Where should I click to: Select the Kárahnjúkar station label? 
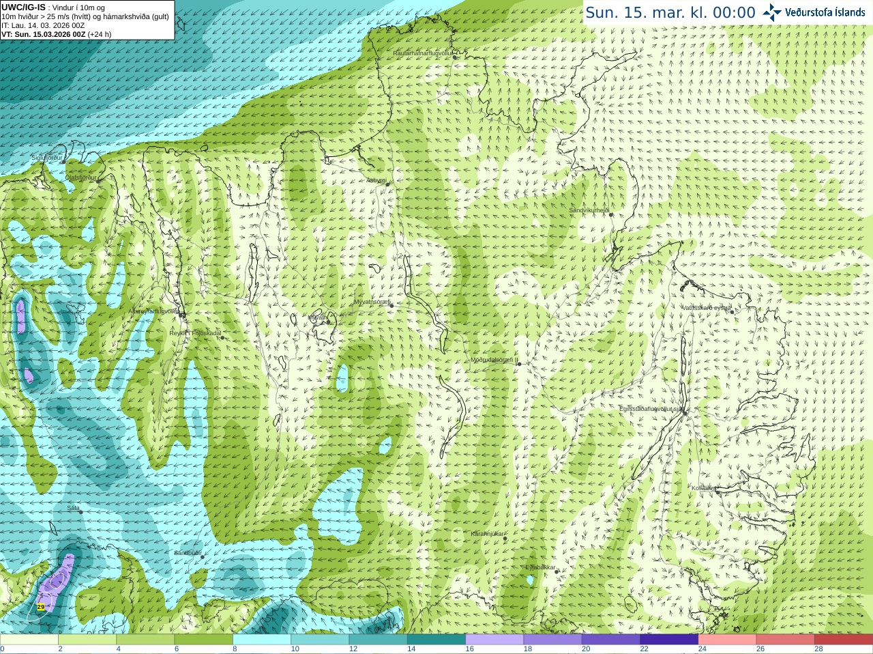tap(488, 534)
